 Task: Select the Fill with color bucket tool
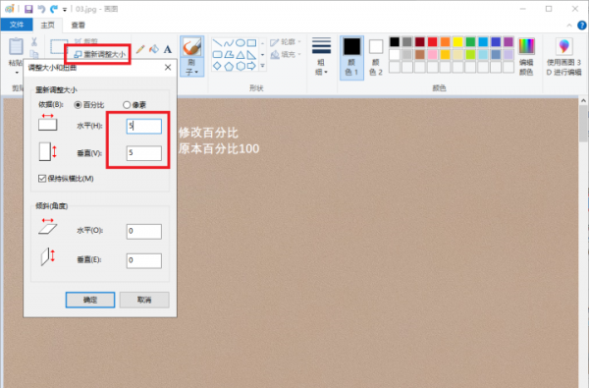click(x=154, y=49)
